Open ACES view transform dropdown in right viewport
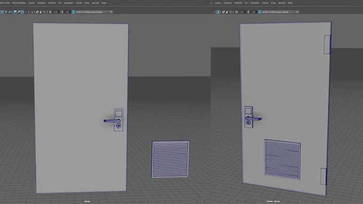Screen dimensions: 363x204 [x=280, y=12]
